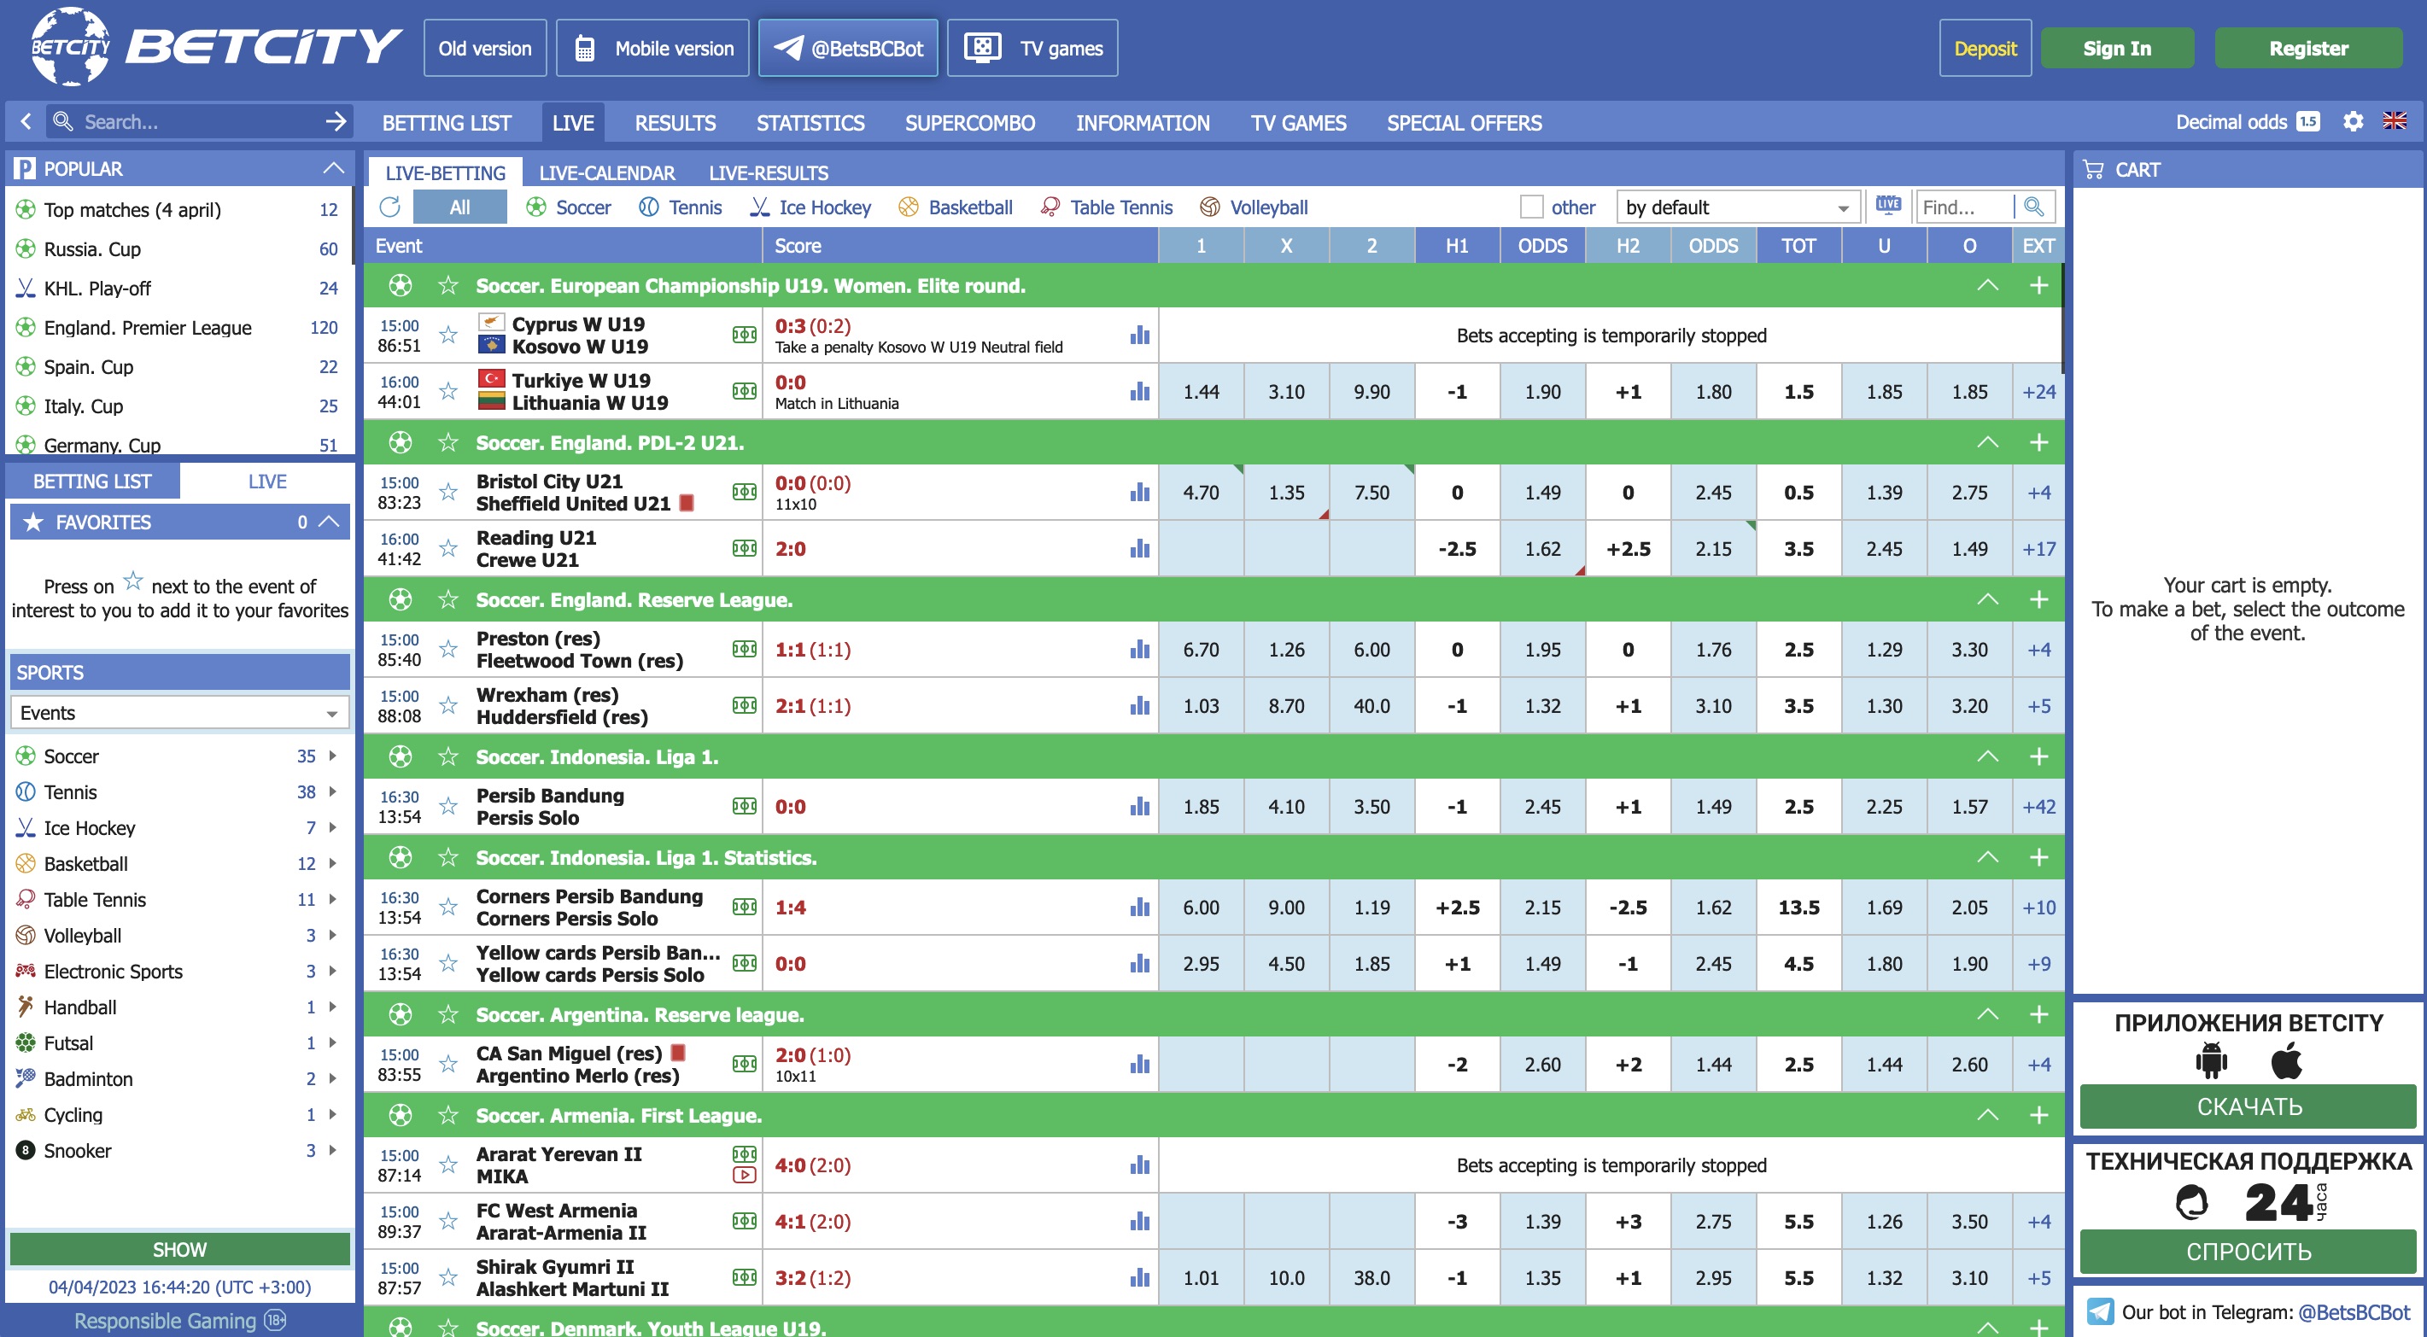Click the Telegram icon near bot link
Screen dimensions: 2427x1337
2099,1311
